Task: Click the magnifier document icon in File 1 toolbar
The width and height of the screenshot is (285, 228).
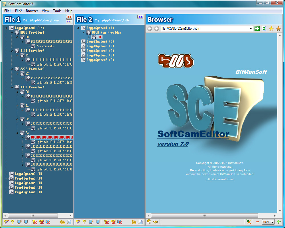Action: 69,222
